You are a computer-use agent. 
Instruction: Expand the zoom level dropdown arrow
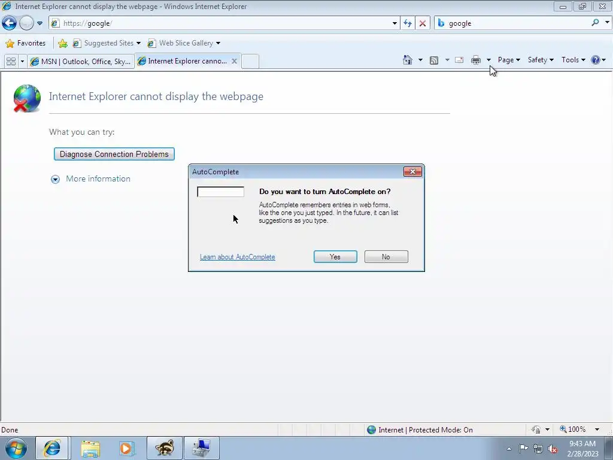(x=597, y=429)
